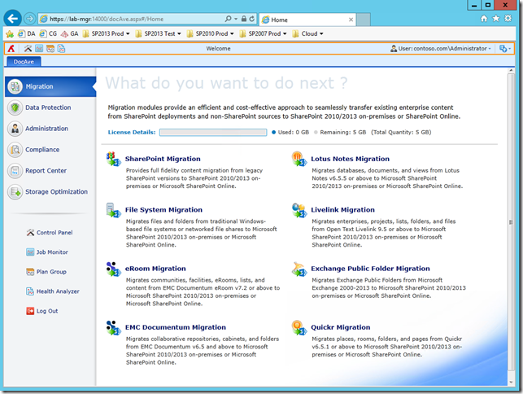Select the DocAve tab
The image size is (523, 394).
pyautogui.click(x=24, y=62)
